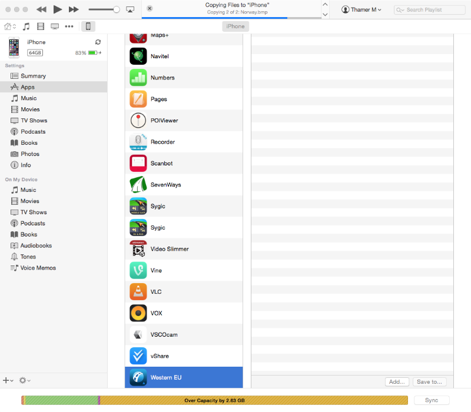Open the TV Shows library toolbar icon
Screen dimensions: 471x412
pos(55,26)
